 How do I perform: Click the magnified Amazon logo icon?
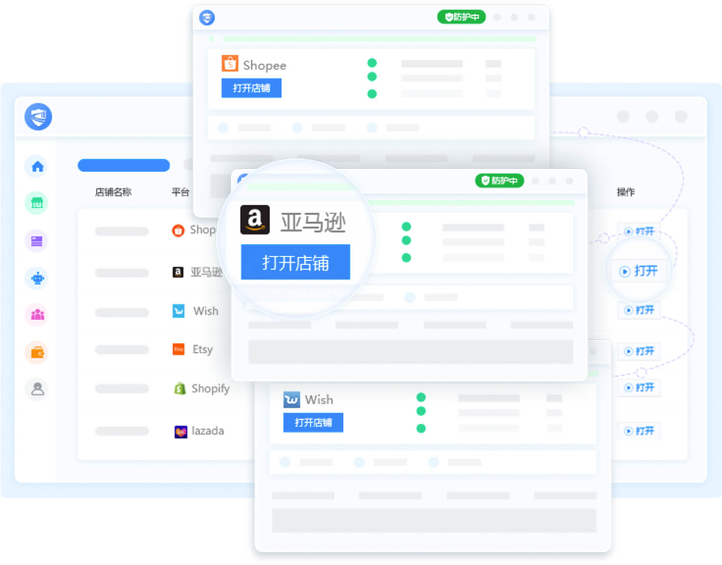255,219
